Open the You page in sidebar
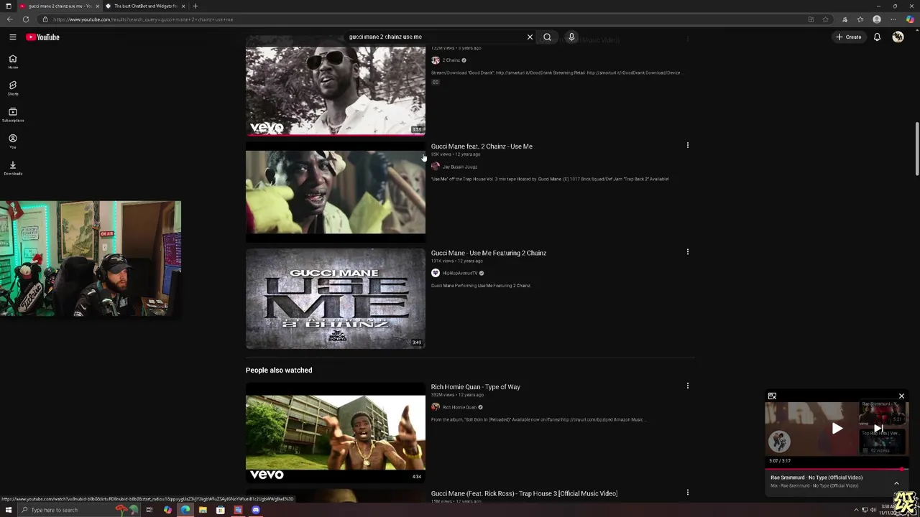The width and height of the screenshot is (920, 517). coord(12,141)
